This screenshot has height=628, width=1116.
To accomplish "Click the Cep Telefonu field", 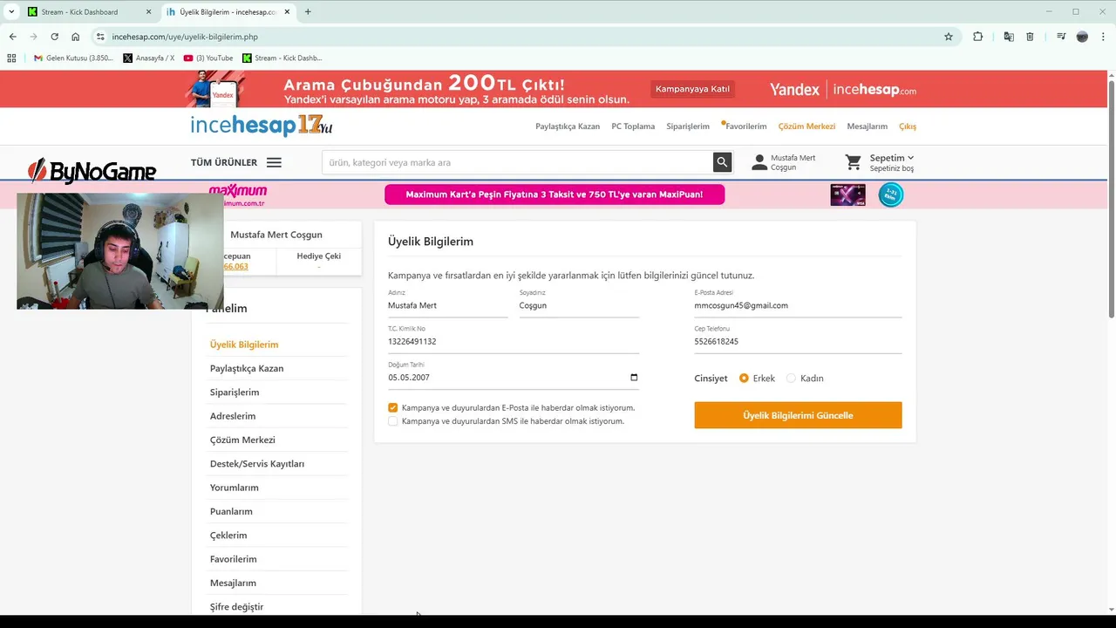I will point(798,342).
